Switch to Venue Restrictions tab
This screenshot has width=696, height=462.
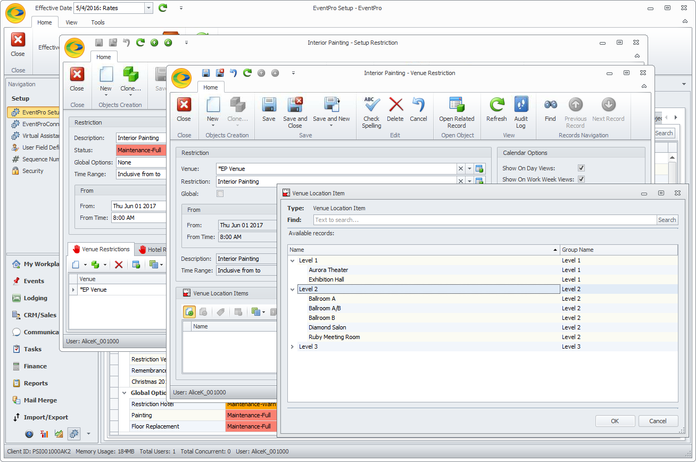tap(101, 249)
